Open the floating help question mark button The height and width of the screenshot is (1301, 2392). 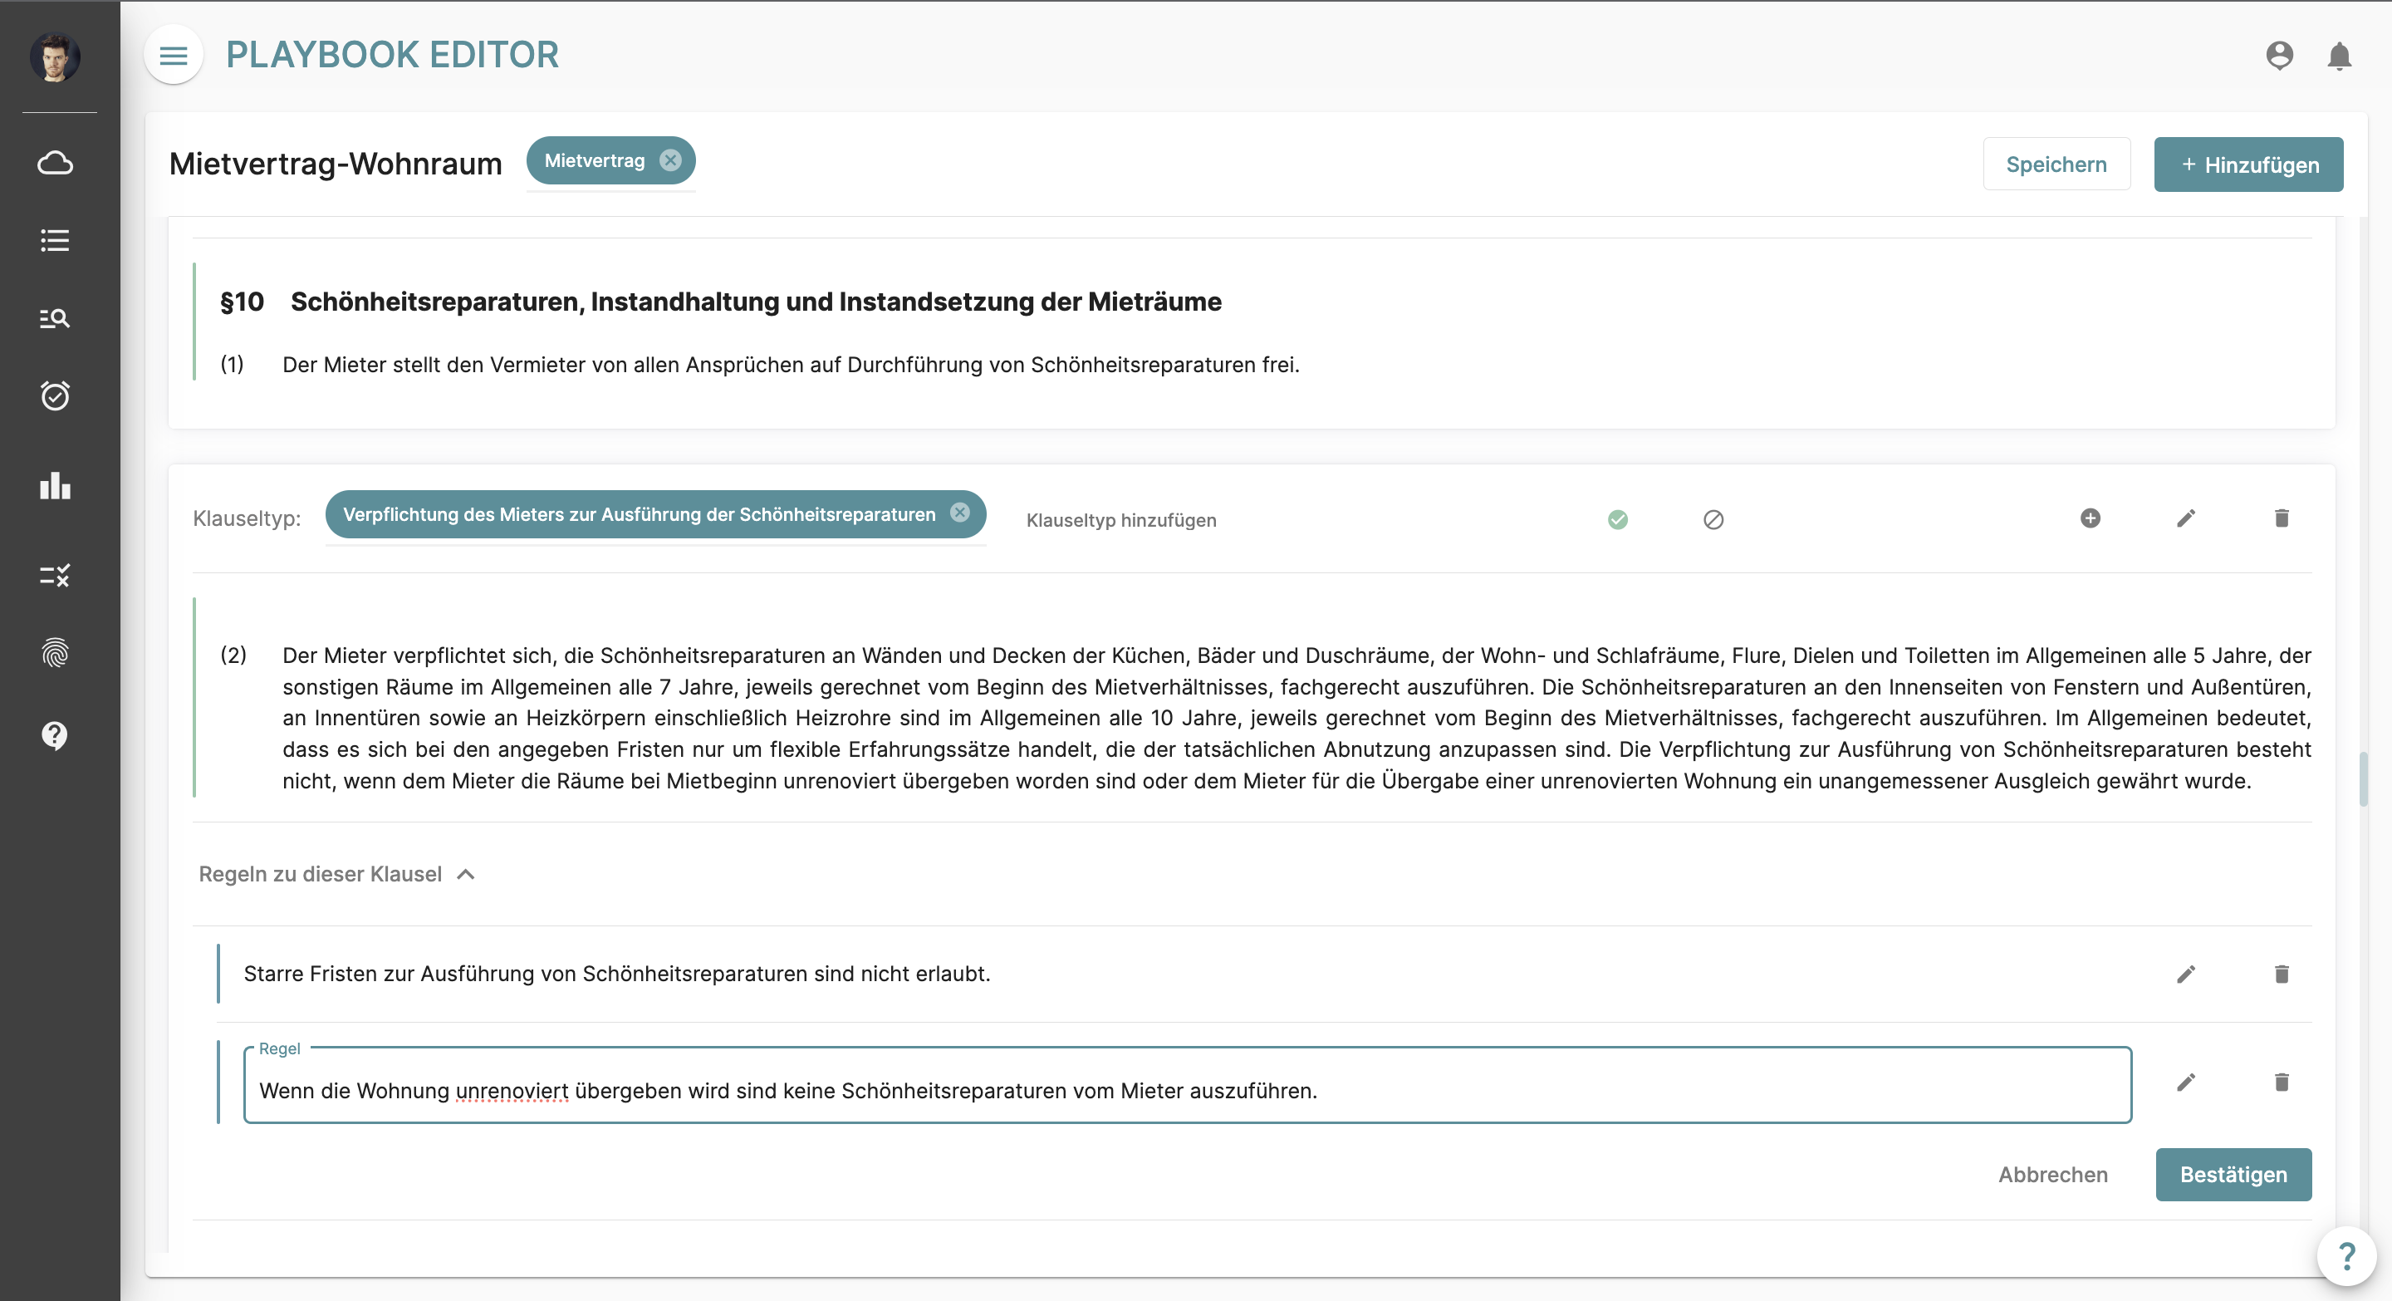click(x=2345, y=1256)
